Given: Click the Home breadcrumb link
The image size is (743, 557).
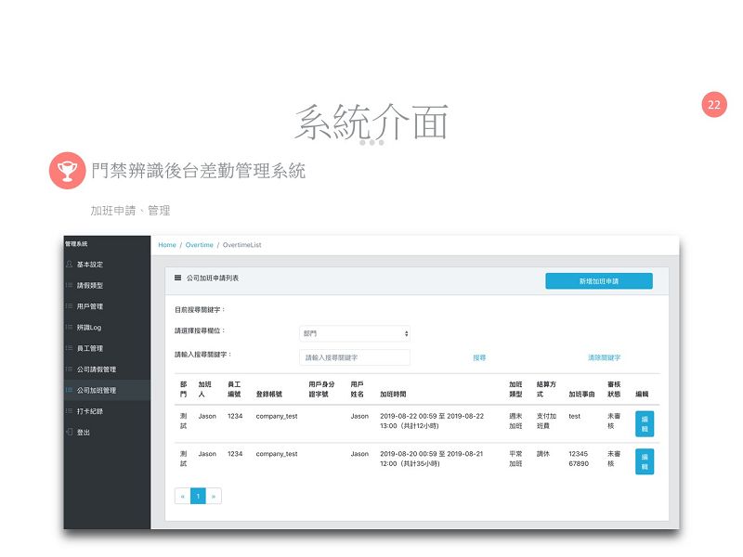Looking at the screenshot, I should click(167, 245).
